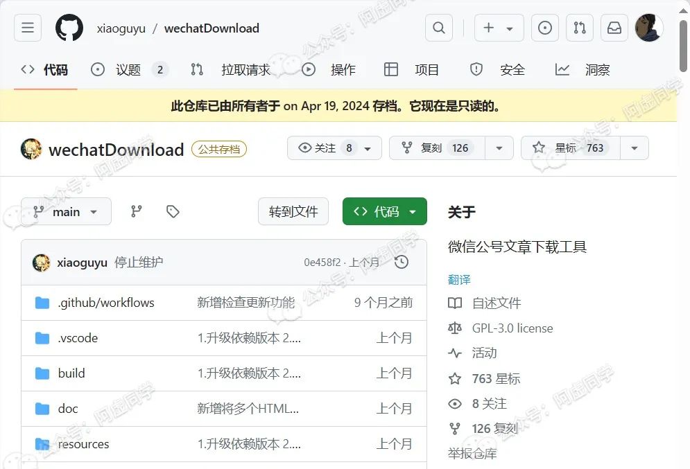Click the 翻译 translate link
Image resolution: width=690 pixels, height=469 pixels.
click(x=459, y=280)
